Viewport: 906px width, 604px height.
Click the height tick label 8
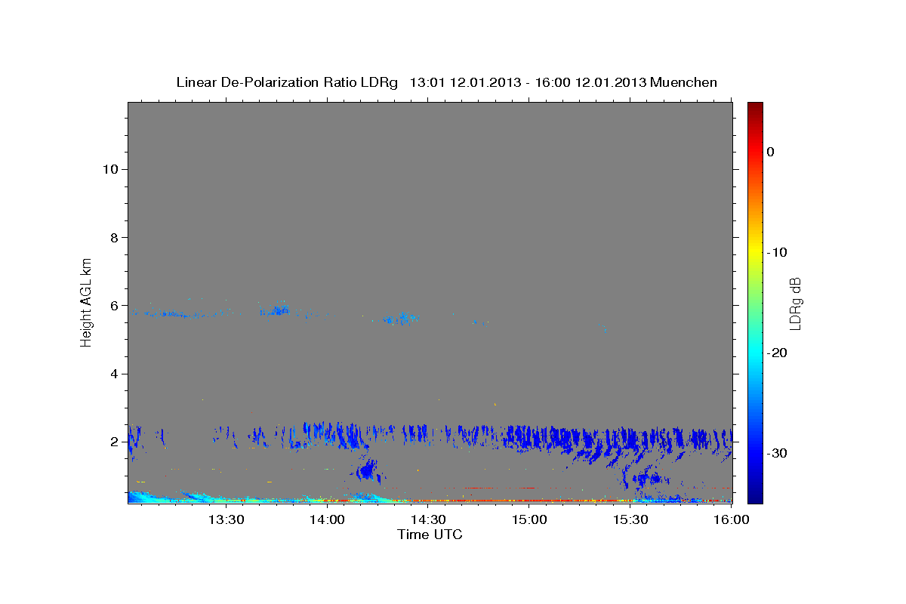click(x=112, y=238)
